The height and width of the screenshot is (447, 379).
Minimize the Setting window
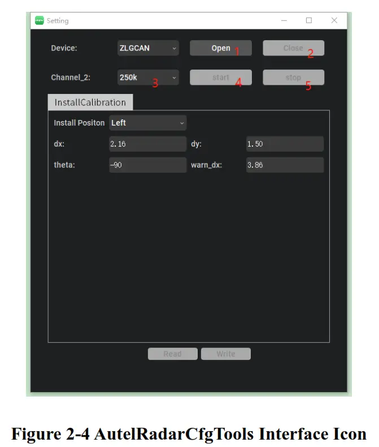pyautogui.click(x=284, y=20)
